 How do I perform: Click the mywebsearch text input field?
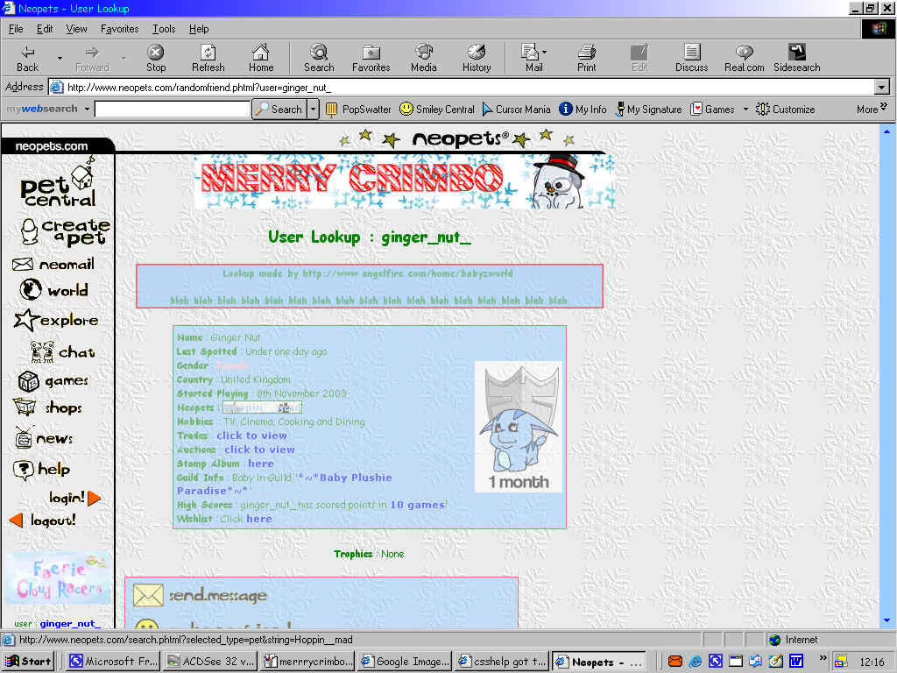172,110
